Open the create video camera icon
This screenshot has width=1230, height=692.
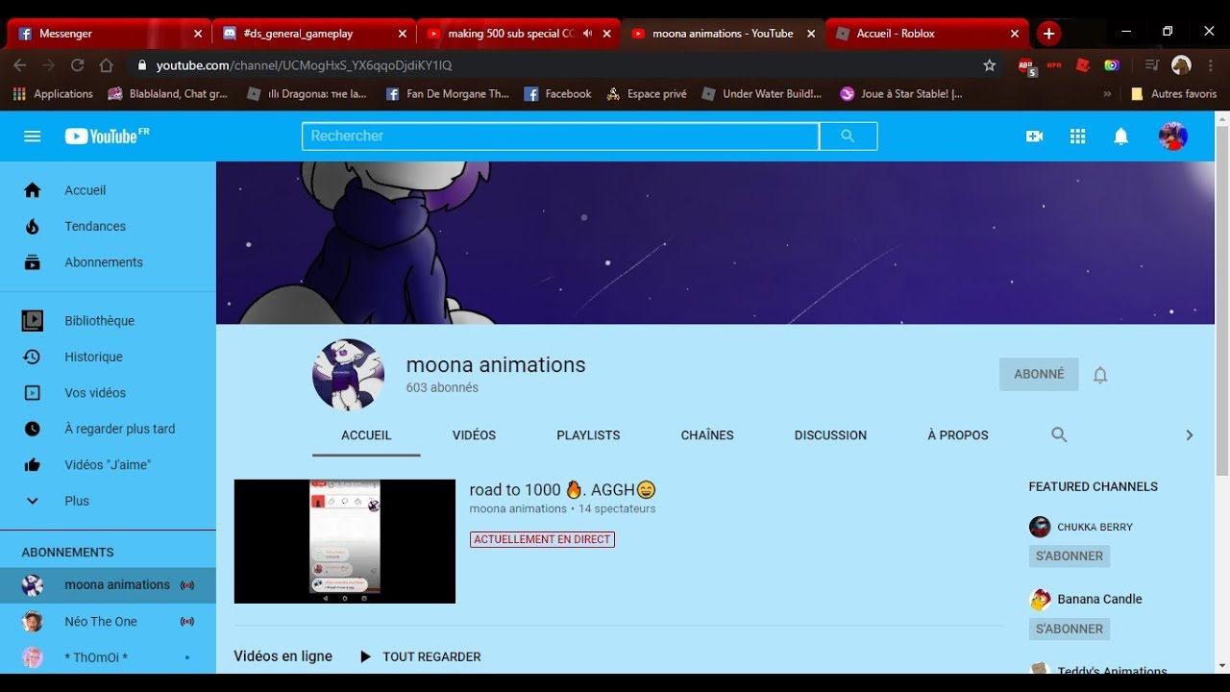pos(1035,136)
